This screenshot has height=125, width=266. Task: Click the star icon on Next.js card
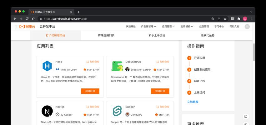coord(85,115)
